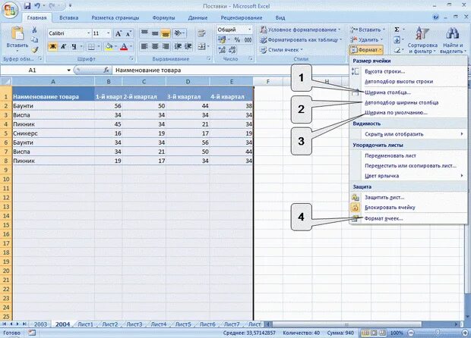
Task: Expand Цвет ярлычка submenu
Action: [409, 176]
